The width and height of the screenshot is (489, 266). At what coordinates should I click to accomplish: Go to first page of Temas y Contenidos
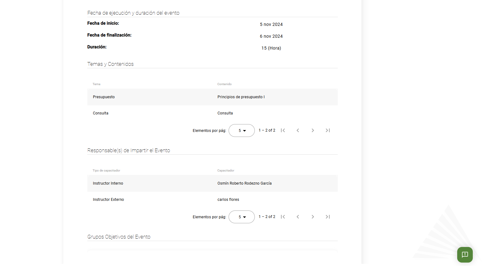coord(283,130)
